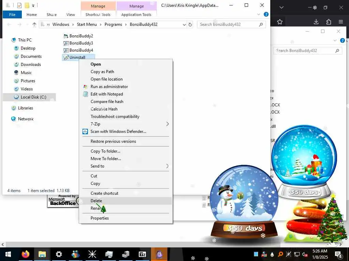Open Firefox from the taskbar
Viewport: 349px width, 261px height.
pos(25,254)
